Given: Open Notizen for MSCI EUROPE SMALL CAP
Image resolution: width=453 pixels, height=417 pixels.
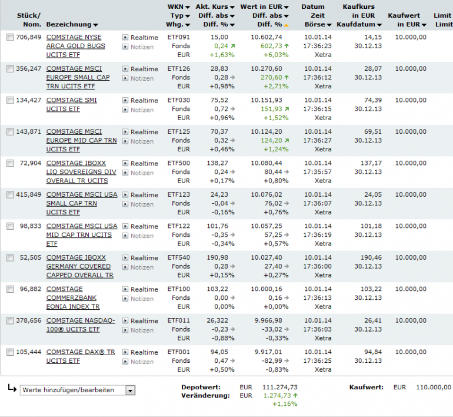Looking at the screenshot, I should [138, 78].
